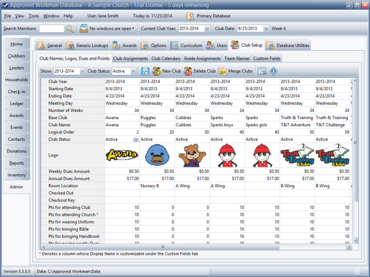
Task: Go to the Check-in sidebar section
Action: (x=16, y=91)
